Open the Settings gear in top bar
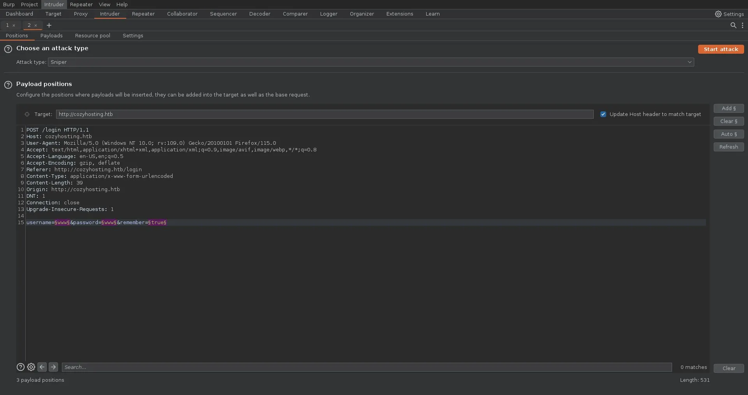The image size is (748, 395). [x=729, y=14]
